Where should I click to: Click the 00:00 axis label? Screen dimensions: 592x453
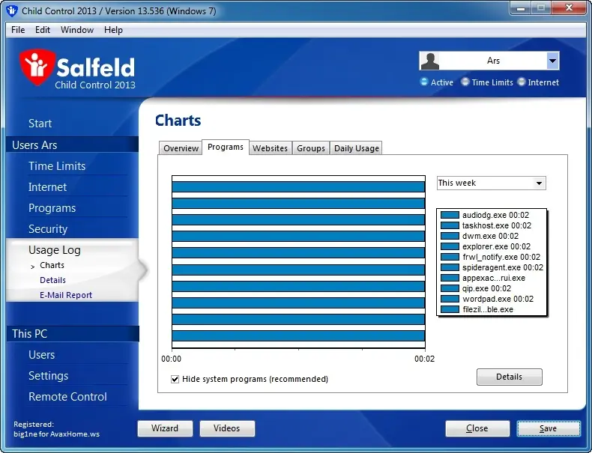point(172,359)
